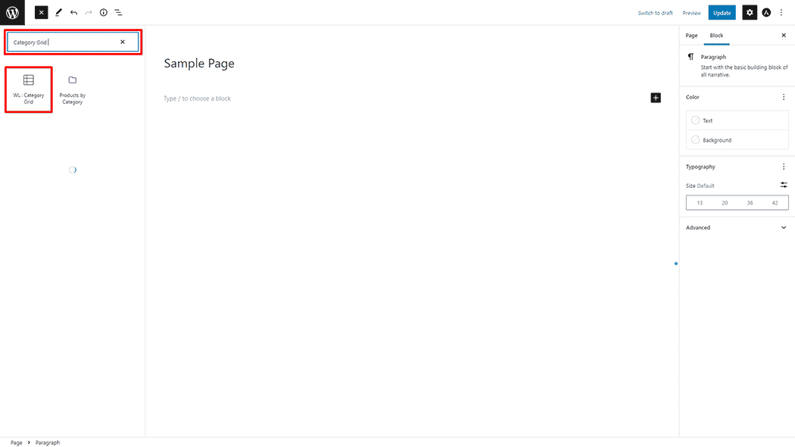
Task: Open the List View icon
Action: coord(118,12)
